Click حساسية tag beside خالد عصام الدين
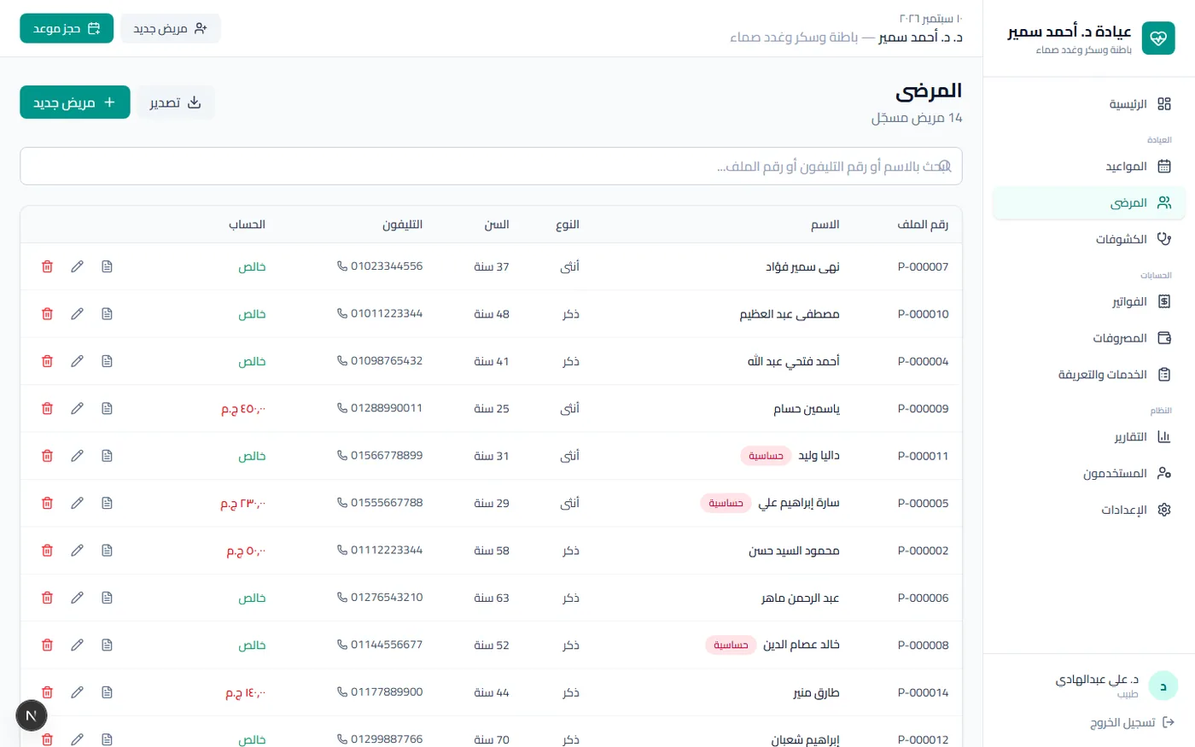The image size is (1195, 747). coord(731,645)
